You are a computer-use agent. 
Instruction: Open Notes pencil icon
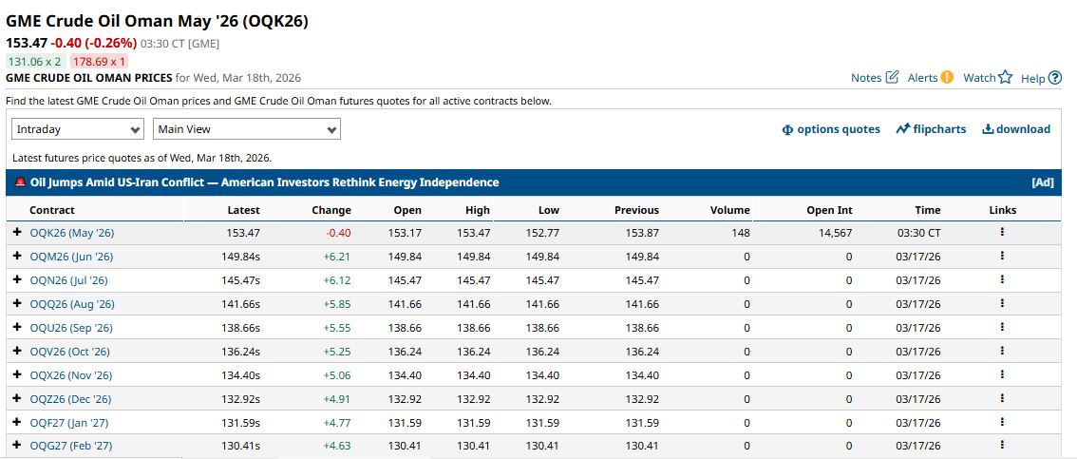click(x=892, y=77)
